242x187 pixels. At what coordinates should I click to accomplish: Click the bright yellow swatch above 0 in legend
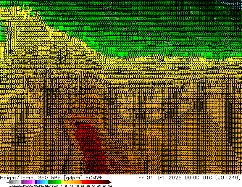click(x=62, y=182)
